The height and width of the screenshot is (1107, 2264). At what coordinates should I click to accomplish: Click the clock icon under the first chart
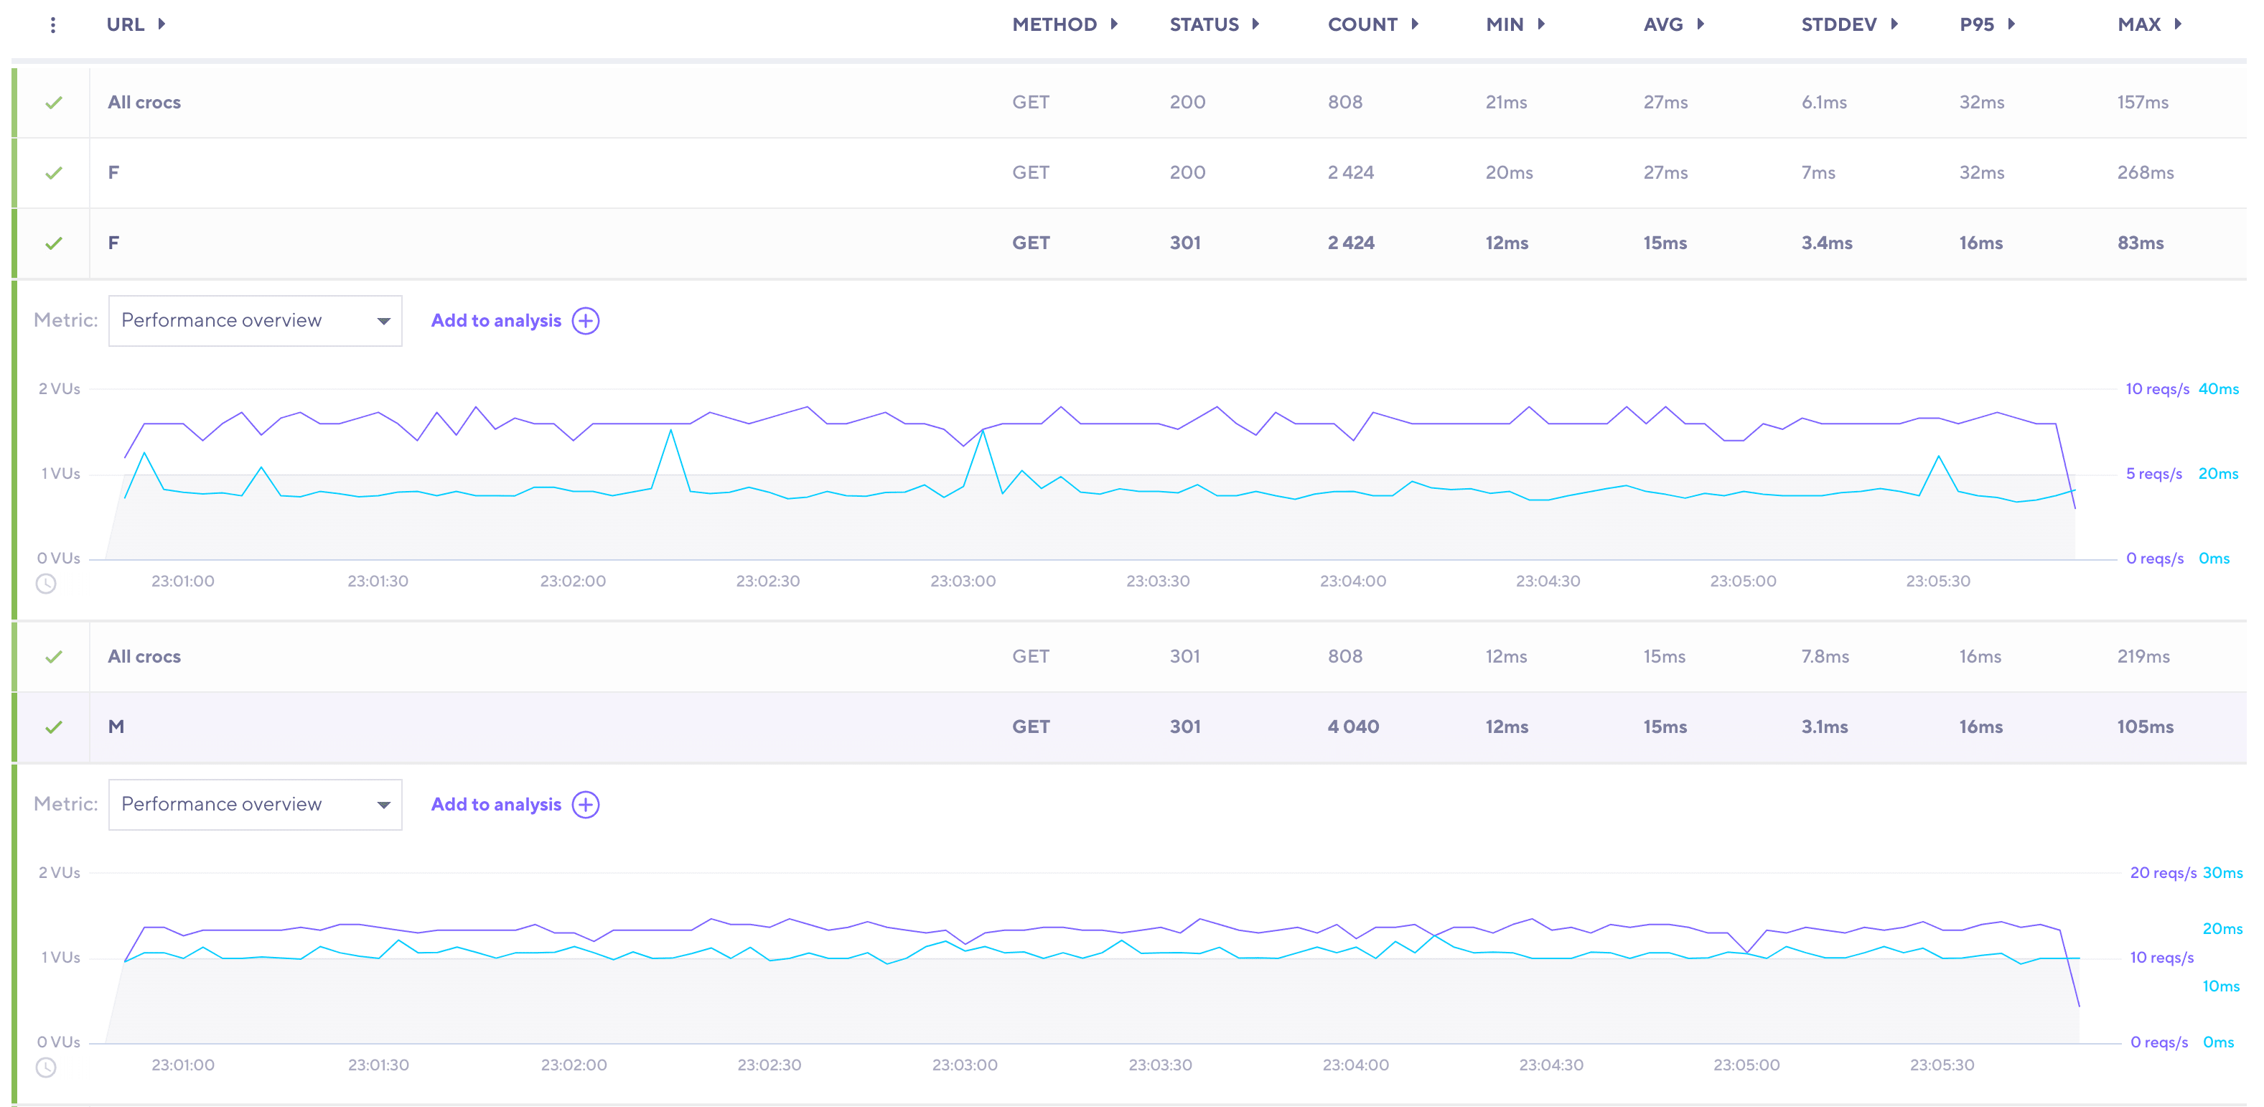[46, 583]
